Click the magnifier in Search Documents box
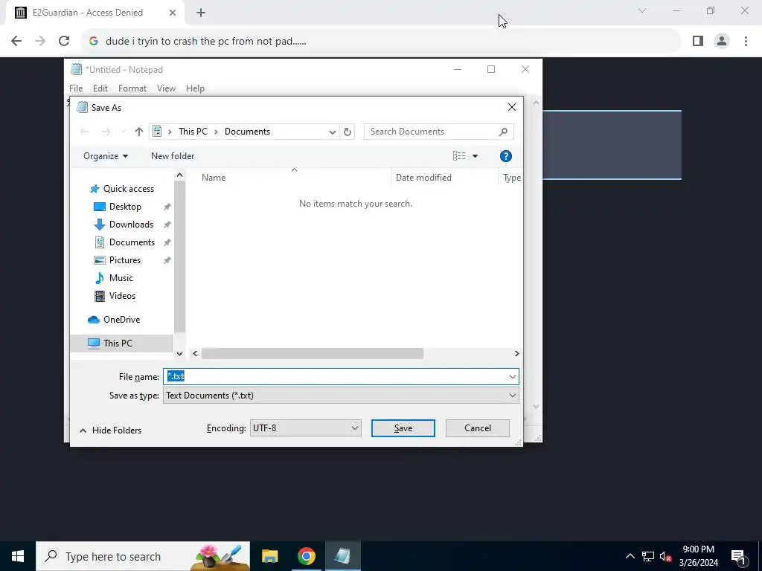This screenshot has height=571, width=762. coord(503,132)
